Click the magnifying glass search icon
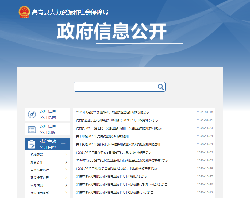Screen dimensions: 250x198 pos(160,87)
